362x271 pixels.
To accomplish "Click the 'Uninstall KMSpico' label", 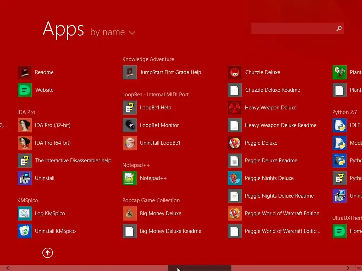I will pos(55,231).
